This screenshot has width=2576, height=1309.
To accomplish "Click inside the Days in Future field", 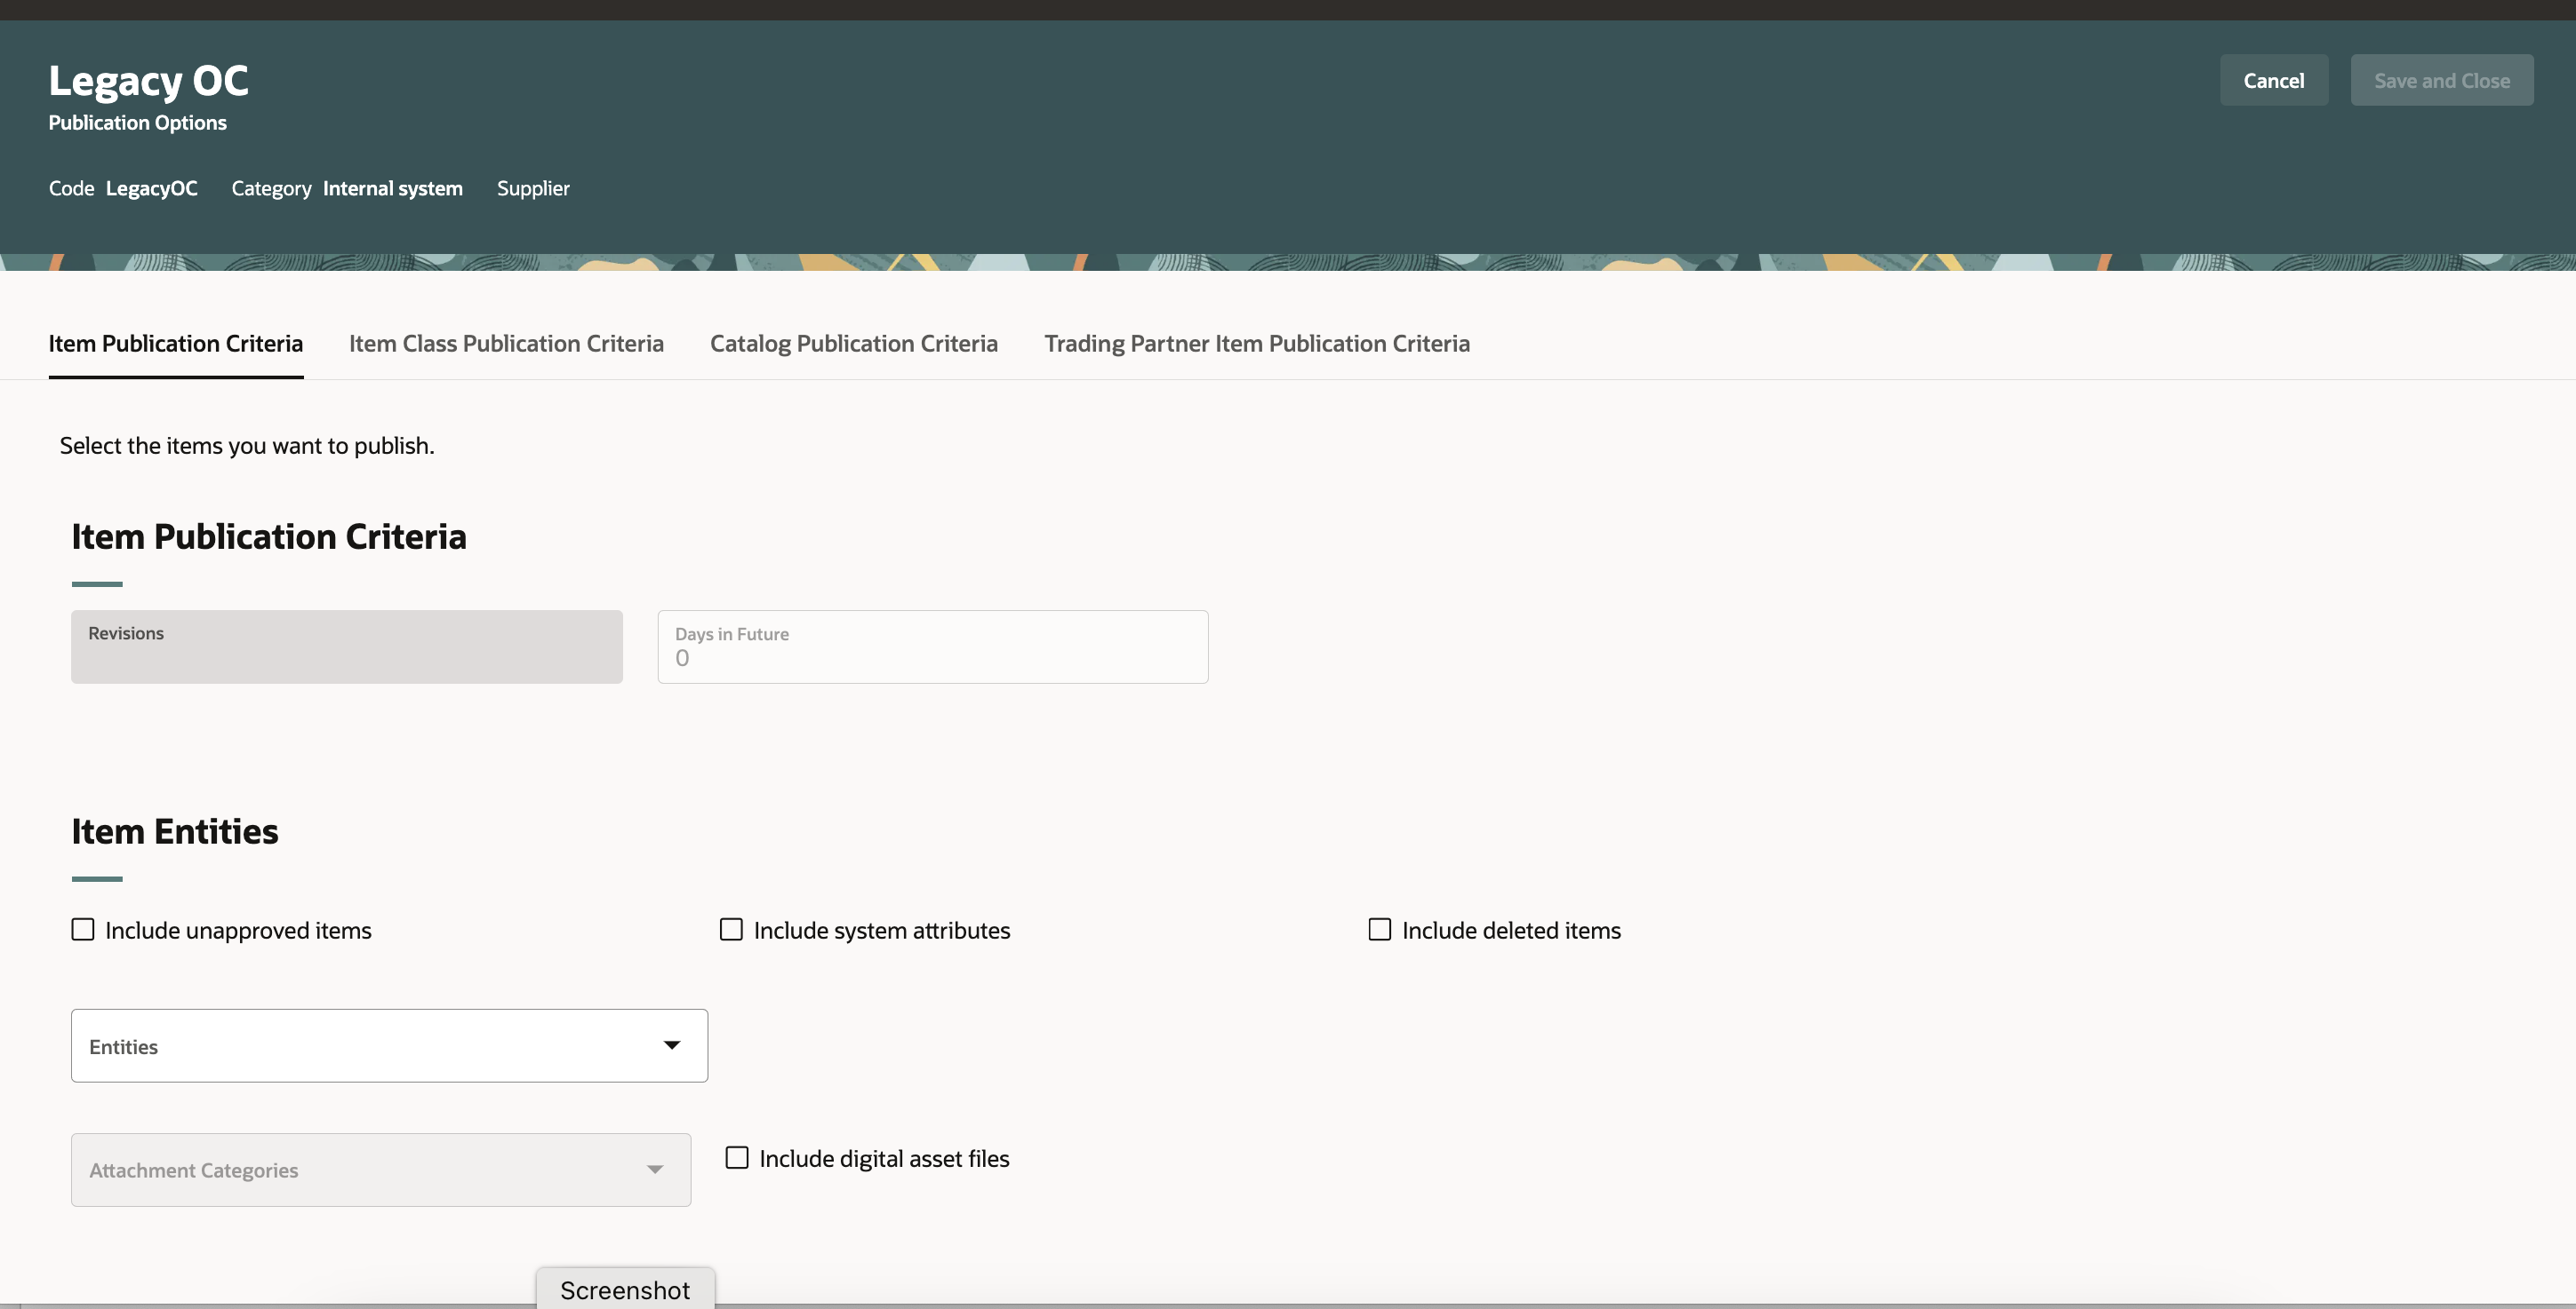I will (932, 656).
